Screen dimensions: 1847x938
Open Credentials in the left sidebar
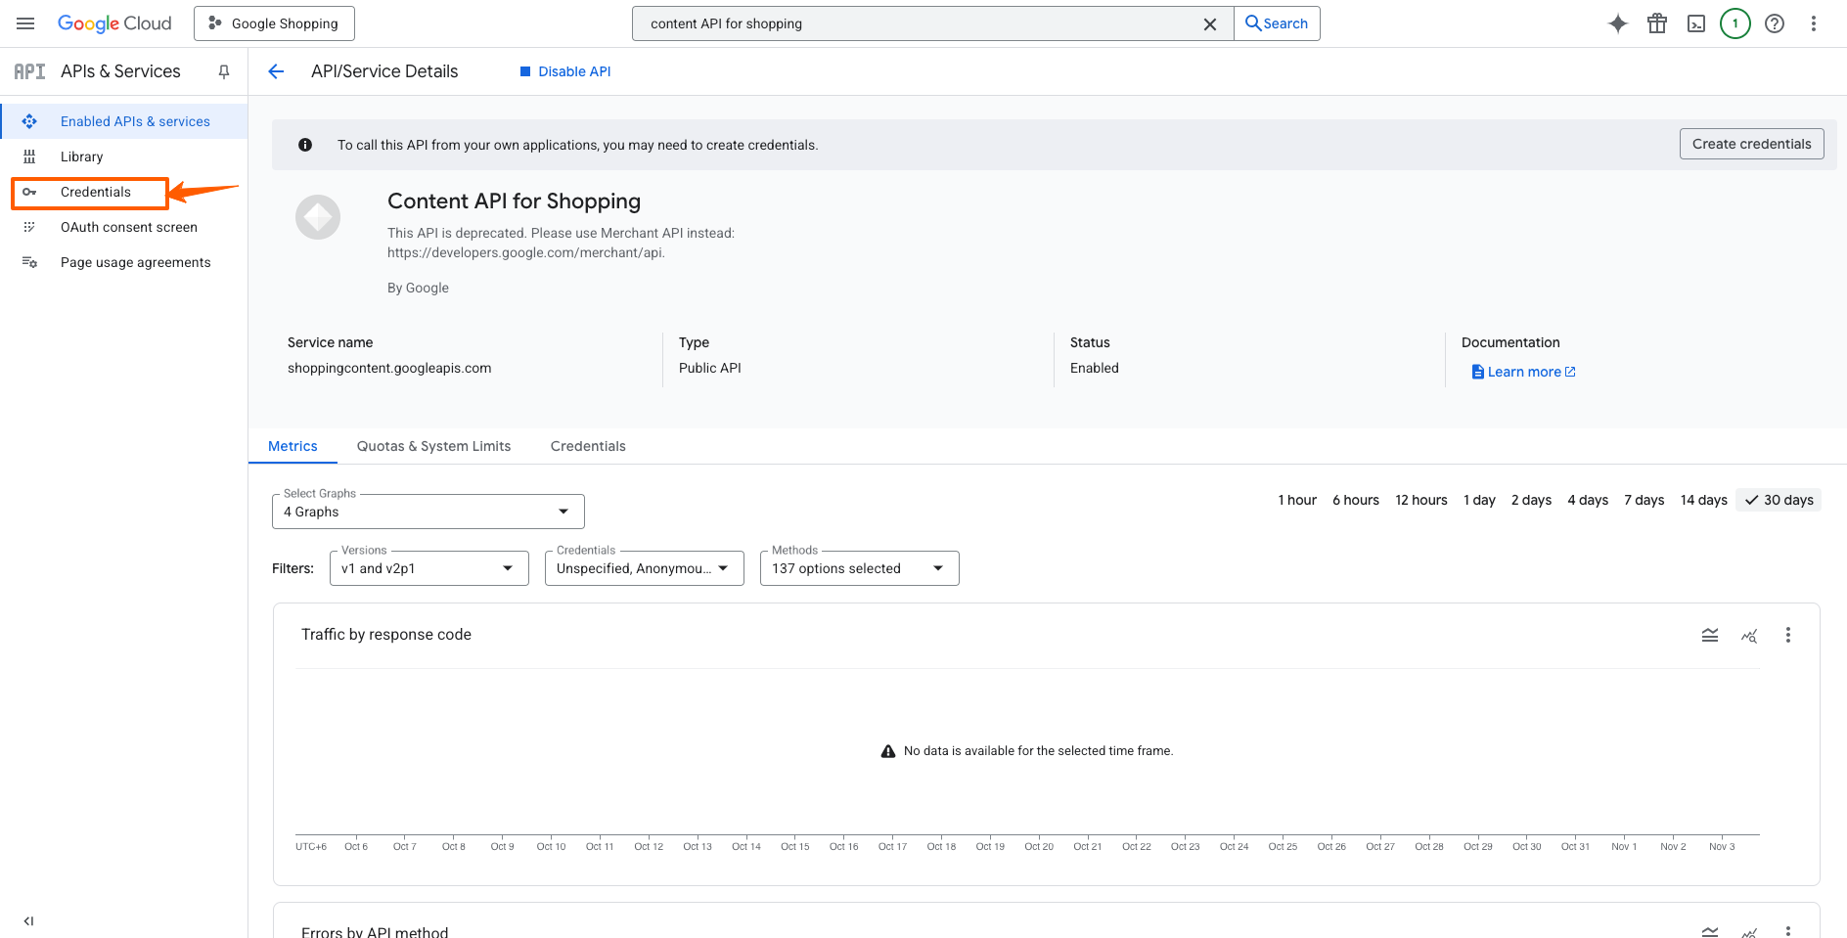pos(95,192)
